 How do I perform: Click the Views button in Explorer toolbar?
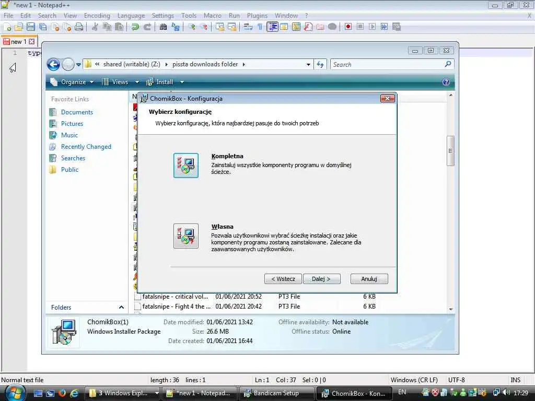pyautogui.click(x=115, y=82)
